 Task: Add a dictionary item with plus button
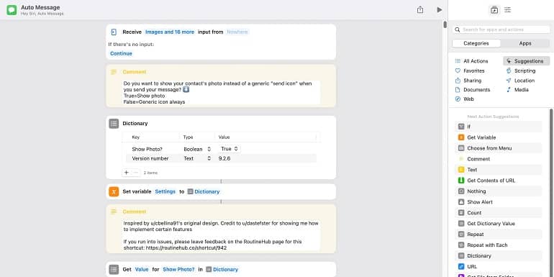(127, 173)
